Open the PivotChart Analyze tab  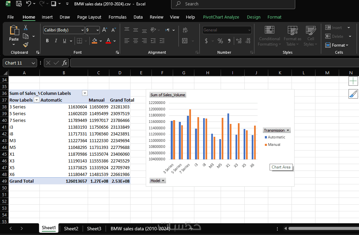coord(221,17)
